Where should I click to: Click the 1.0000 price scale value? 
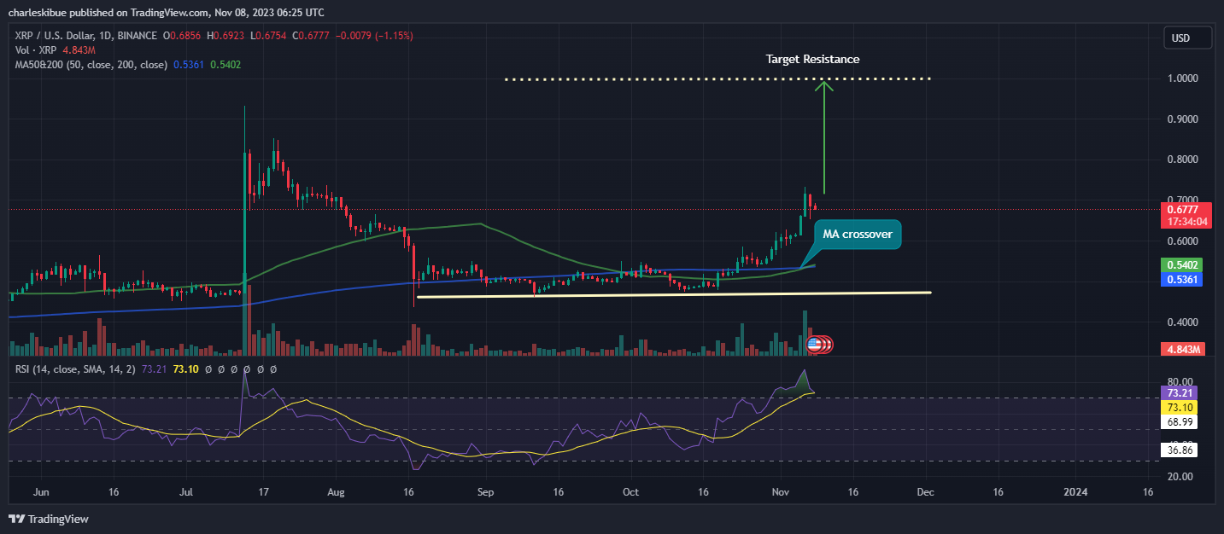[1184, 78]
